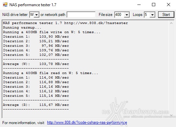Click the read Iteration 2 value 116,88
This screenshot has height=127, width=176.
pyautogui.click(x=46, y=82)
